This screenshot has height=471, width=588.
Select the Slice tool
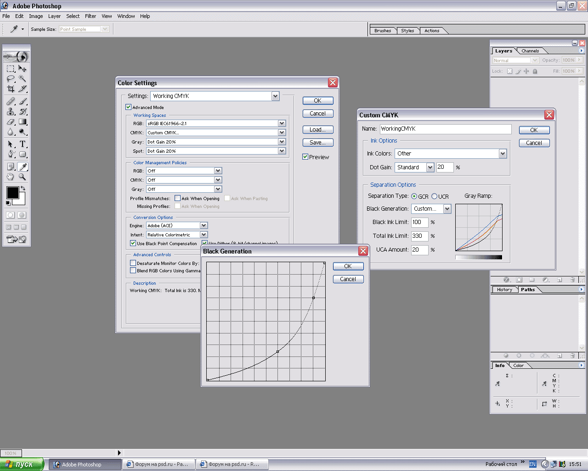pyautogui.click(x=23, y=89)
